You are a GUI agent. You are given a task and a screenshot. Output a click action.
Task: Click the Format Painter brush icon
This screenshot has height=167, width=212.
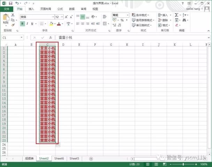click(13, 25)
